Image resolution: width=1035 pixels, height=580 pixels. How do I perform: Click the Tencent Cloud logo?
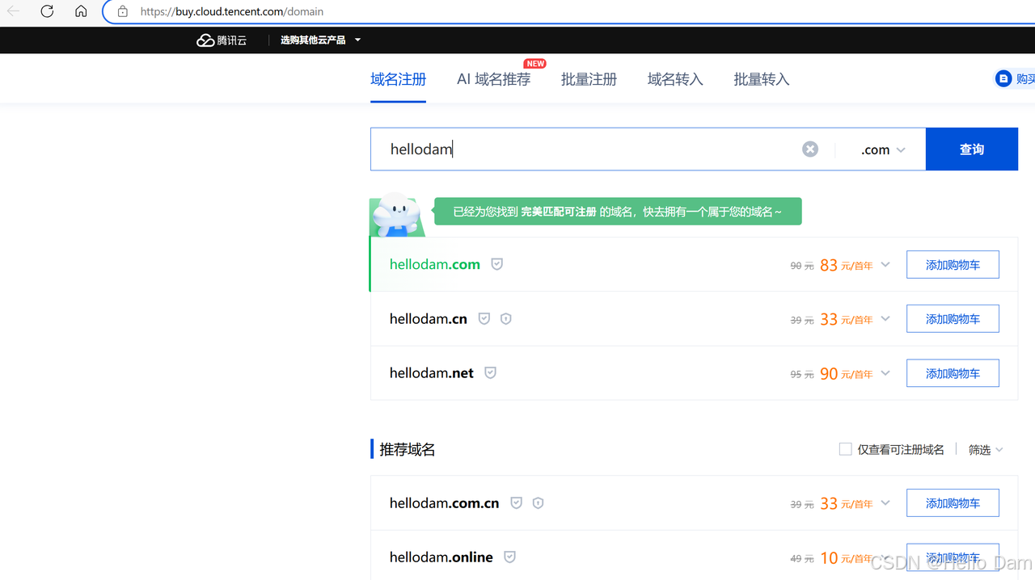pyautogui.click(x=221, y=40)
